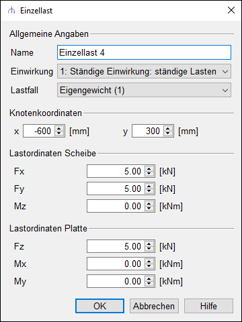Decrement Fz load value spinner

(149, 249)
